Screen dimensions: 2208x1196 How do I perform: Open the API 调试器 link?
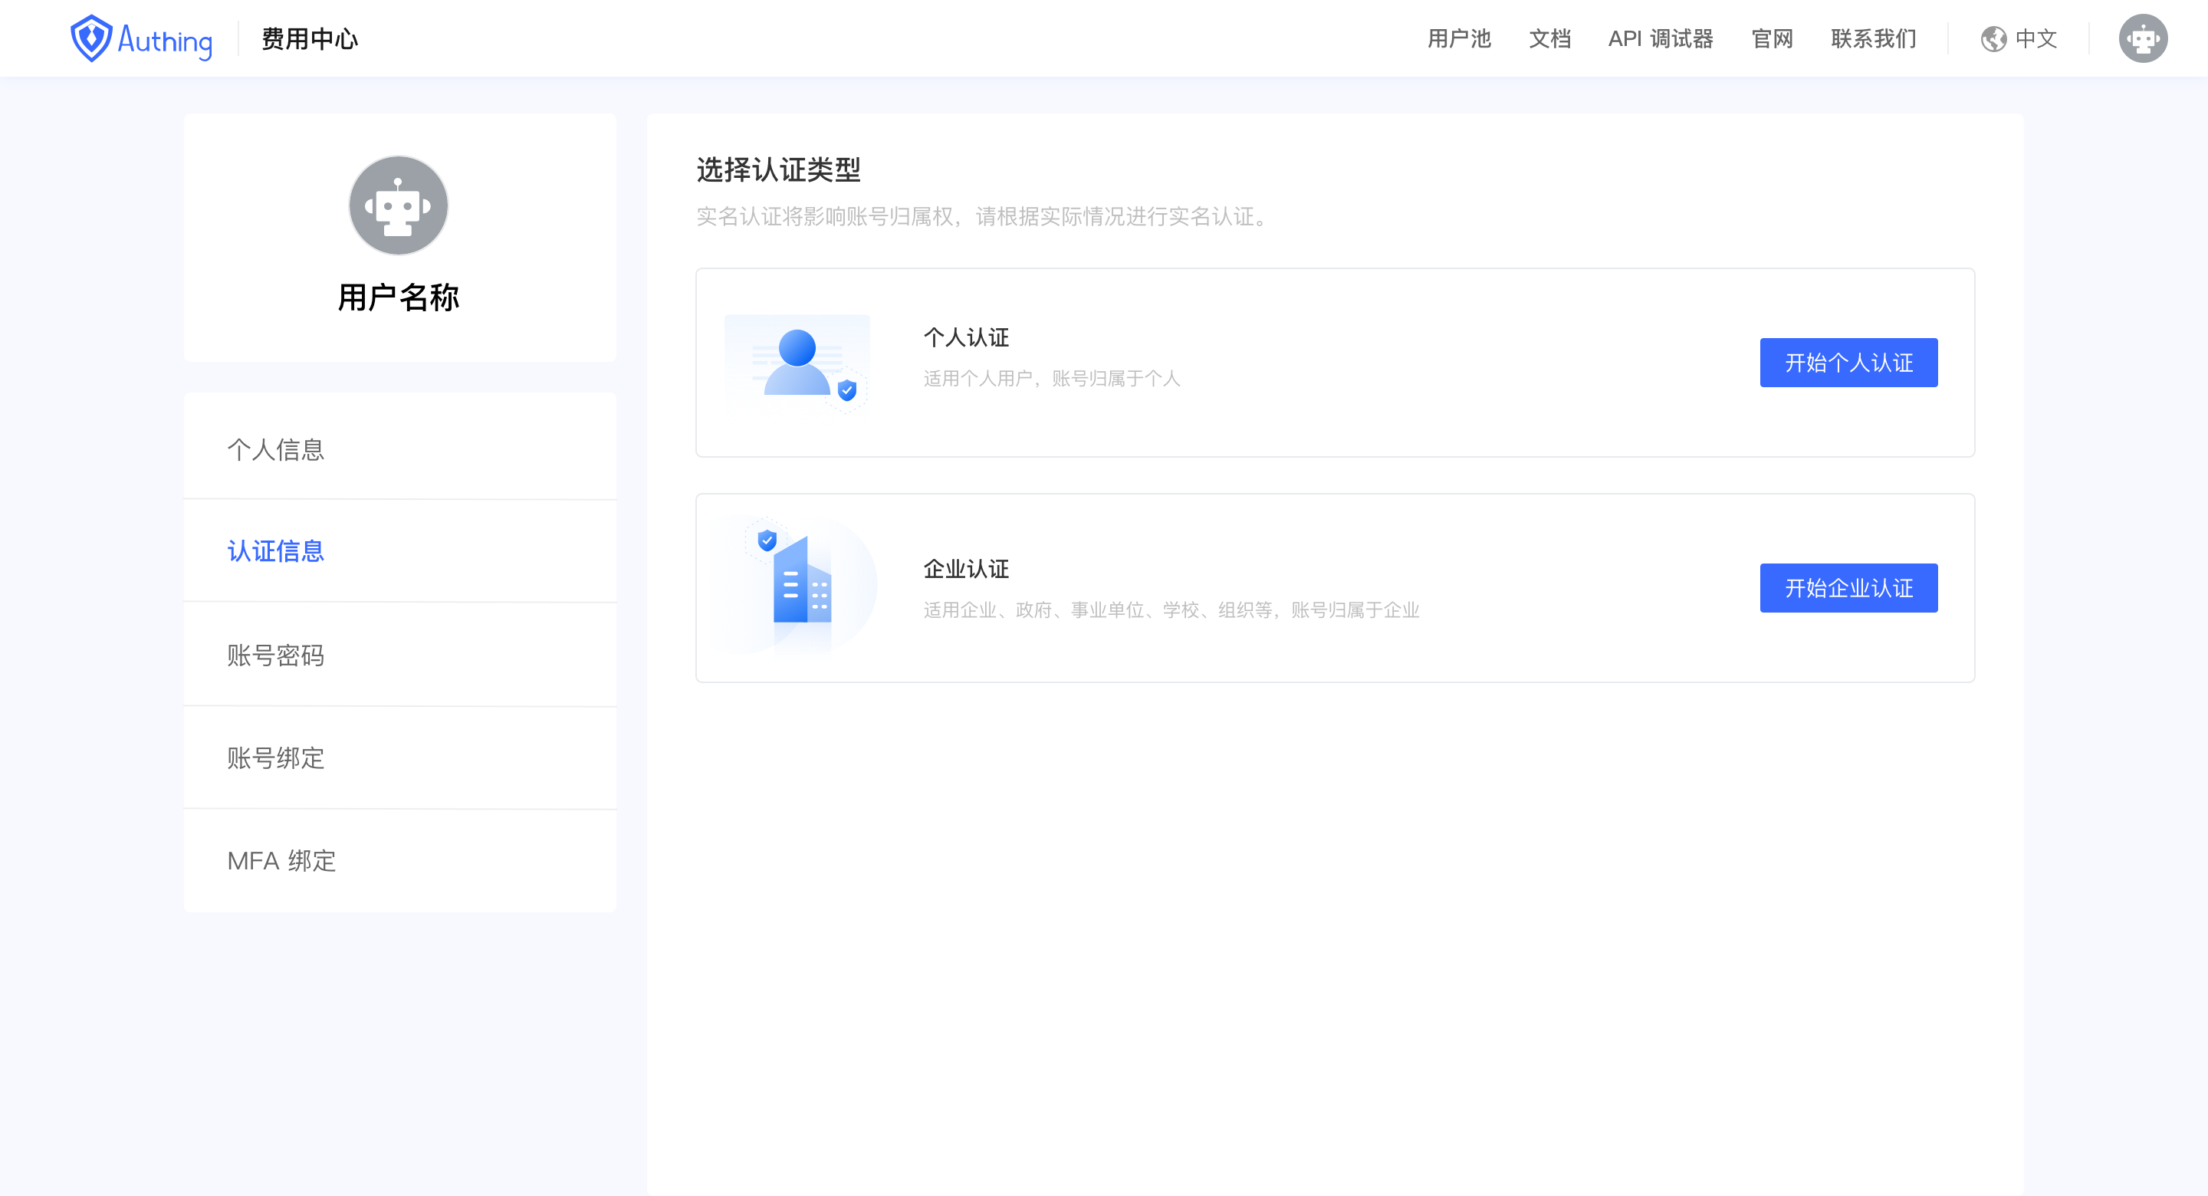click(x=1661, y=38)
